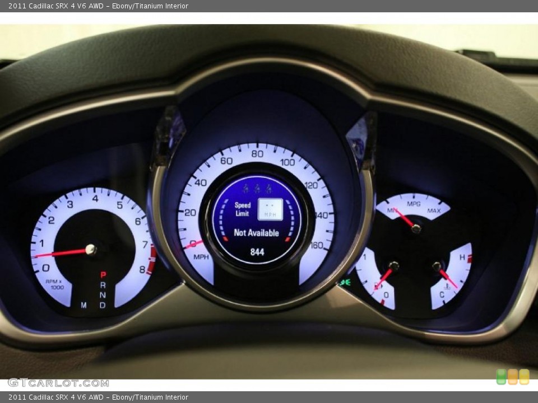This screenshot has width=538, height=403.
Task: Click the temperature gauge needle hub
Action: [x=437, y=266]
